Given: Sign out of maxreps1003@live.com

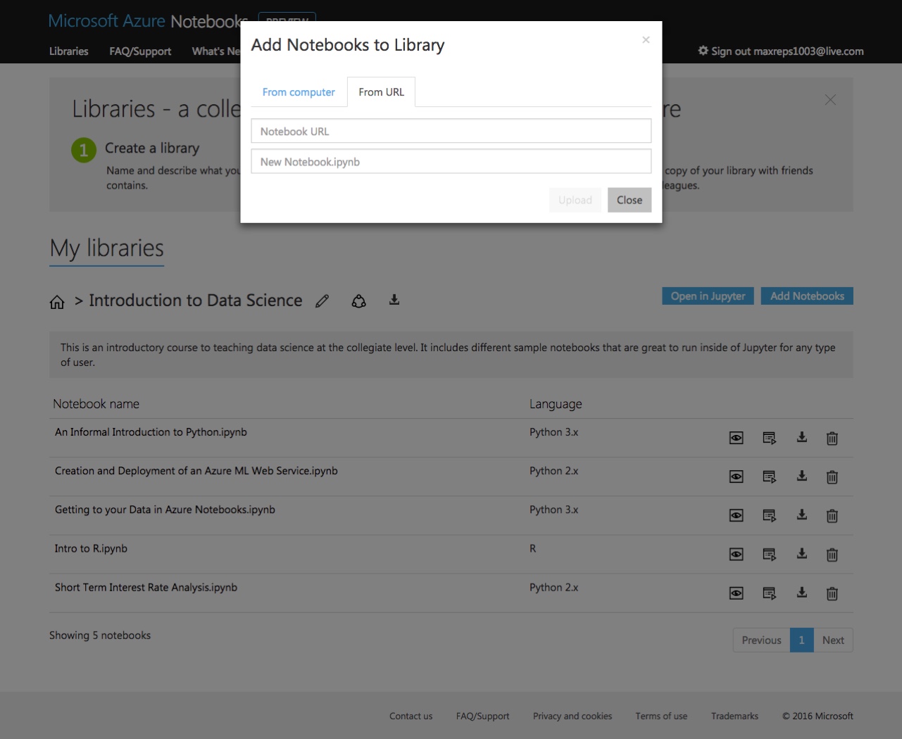Looking at the screenshot, I should [x=781, y=51].
